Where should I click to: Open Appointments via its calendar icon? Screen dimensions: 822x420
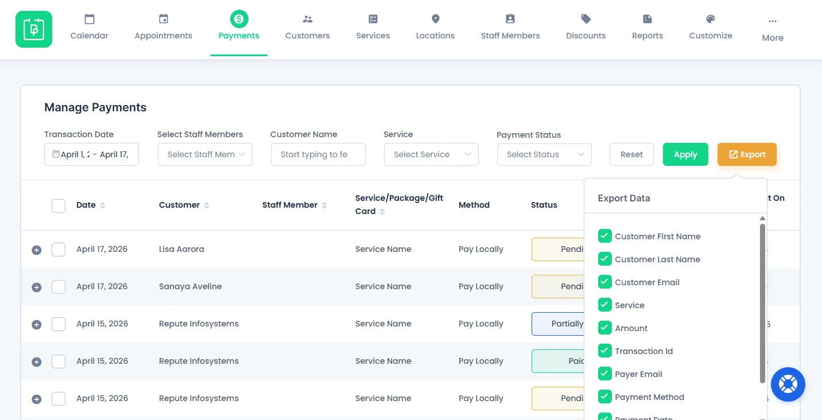[164, 19]
